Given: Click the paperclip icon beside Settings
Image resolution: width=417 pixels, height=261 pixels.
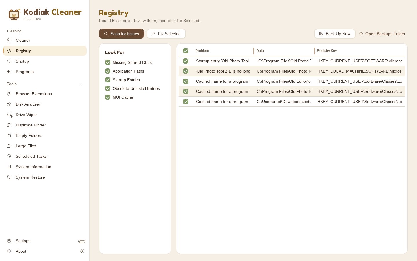Looking at the screenshot, I should 82,241.
